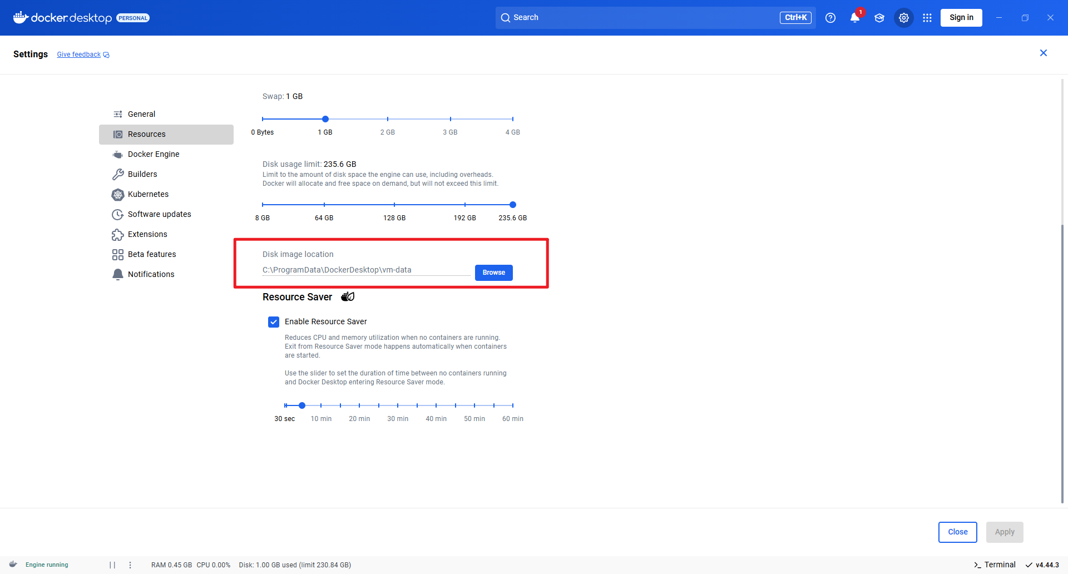Click the Builders wrench icon
Image resolution: width=1068 pixels, height=574 pixels.
(118, 174)
